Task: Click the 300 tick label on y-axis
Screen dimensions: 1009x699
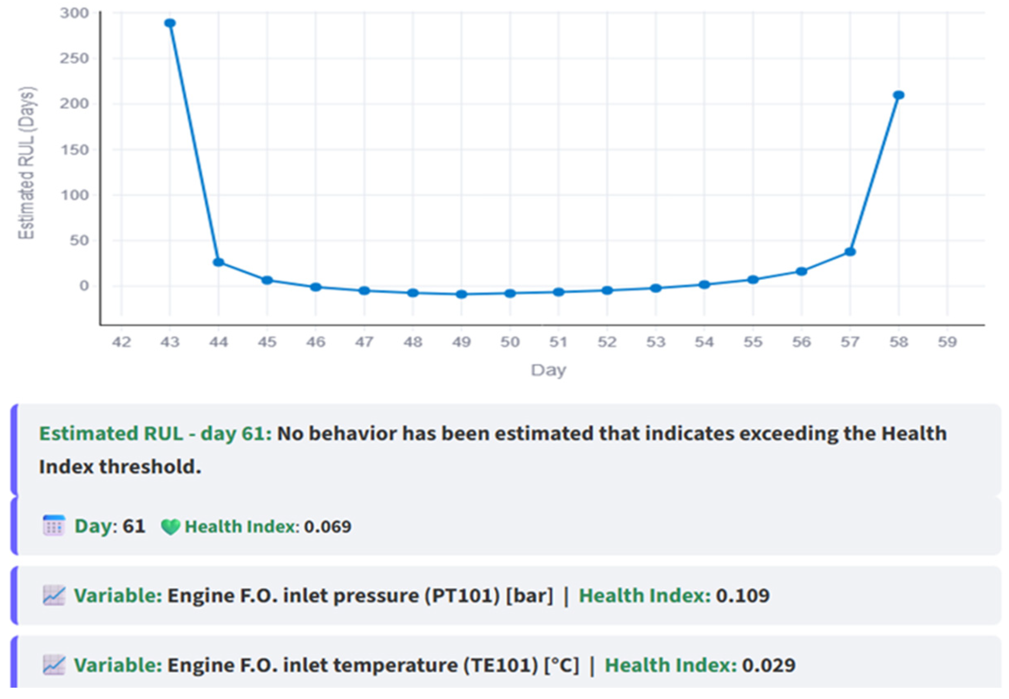Action: click(75, 13)
